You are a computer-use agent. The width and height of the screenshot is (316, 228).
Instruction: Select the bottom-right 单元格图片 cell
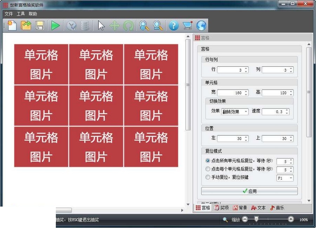(x=151, y=147)
